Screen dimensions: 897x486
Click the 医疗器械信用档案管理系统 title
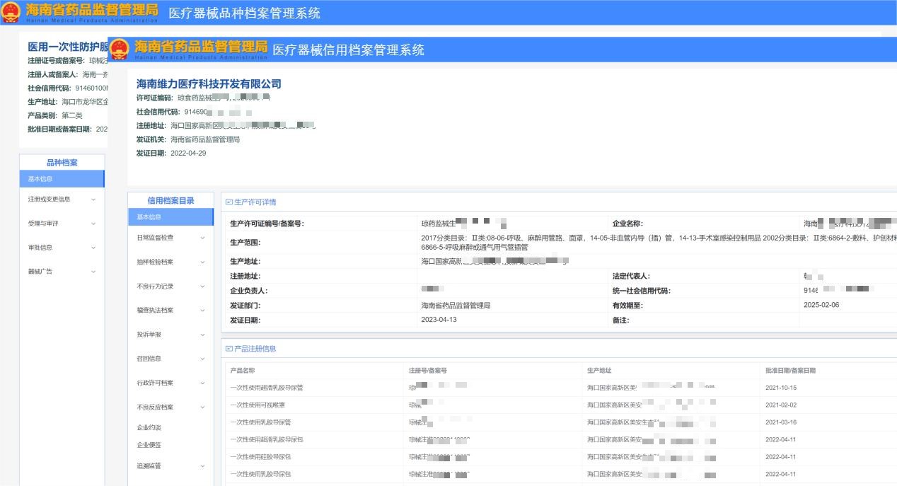(x=349, y=50)
